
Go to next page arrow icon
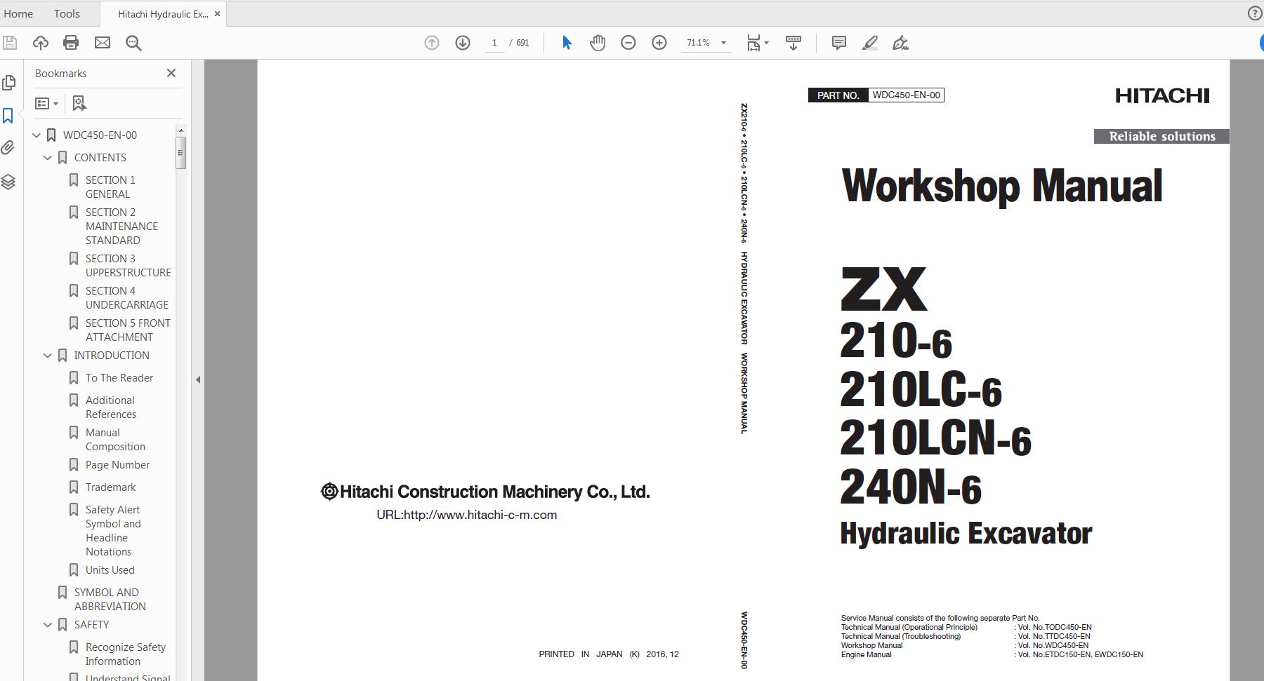[x=463, y=43]
